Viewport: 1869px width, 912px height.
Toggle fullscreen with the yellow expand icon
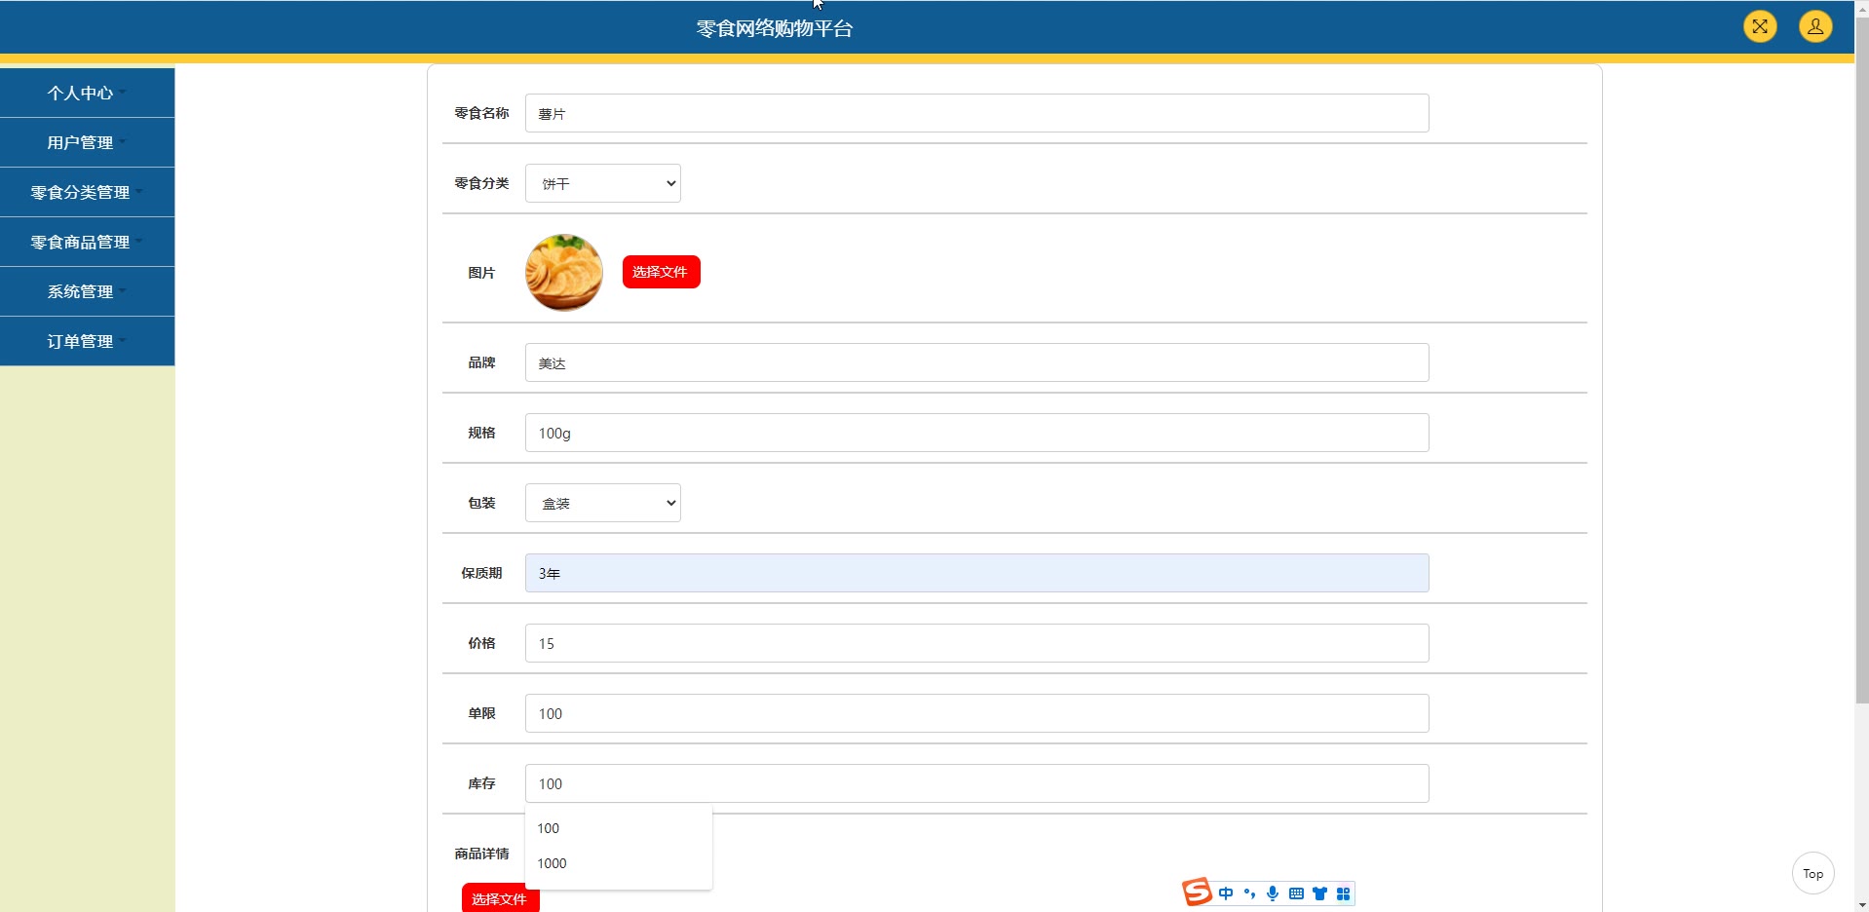1760,26
